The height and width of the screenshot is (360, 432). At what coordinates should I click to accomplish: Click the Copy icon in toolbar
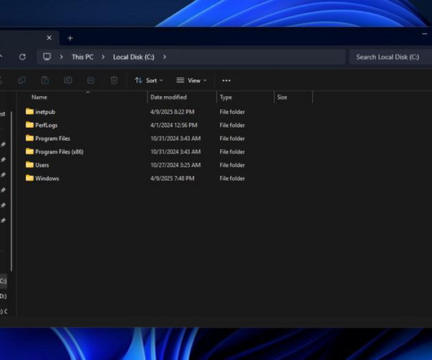tap(22, 81)
